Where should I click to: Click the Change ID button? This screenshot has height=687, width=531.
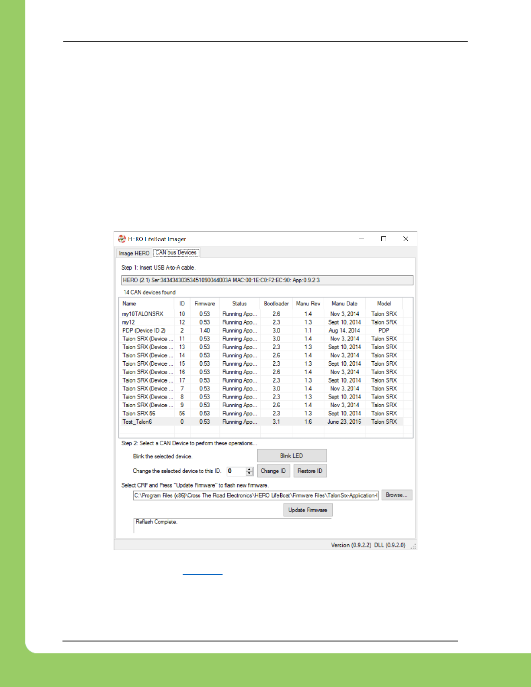(273, 471)
